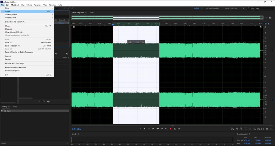Zoom in at the In Point
Screen dimensions: 275x146
click(254, 129)
